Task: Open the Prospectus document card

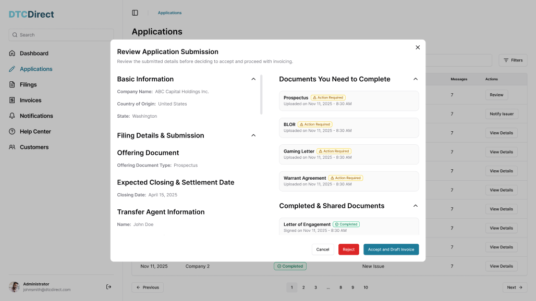Action: pyautogui.click(x=349, y=101)
